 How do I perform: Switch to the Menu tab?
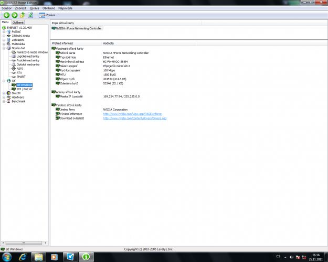point(5,22)
